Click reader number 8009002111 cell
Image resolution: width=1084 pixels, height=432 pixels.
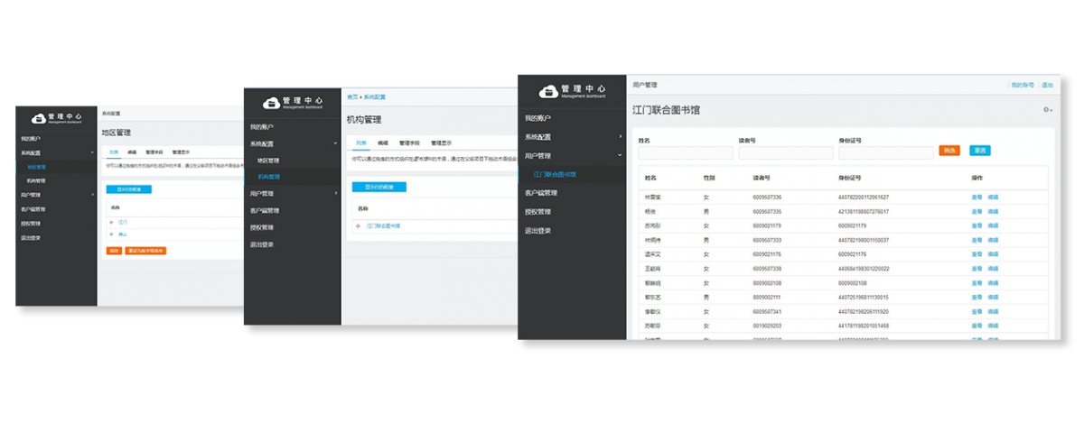click(x=766, y=297)
